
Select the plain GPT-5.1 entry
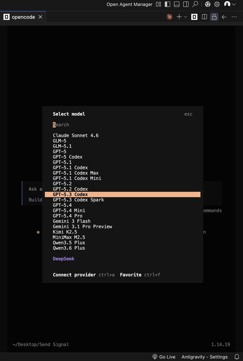coord(123,162)
